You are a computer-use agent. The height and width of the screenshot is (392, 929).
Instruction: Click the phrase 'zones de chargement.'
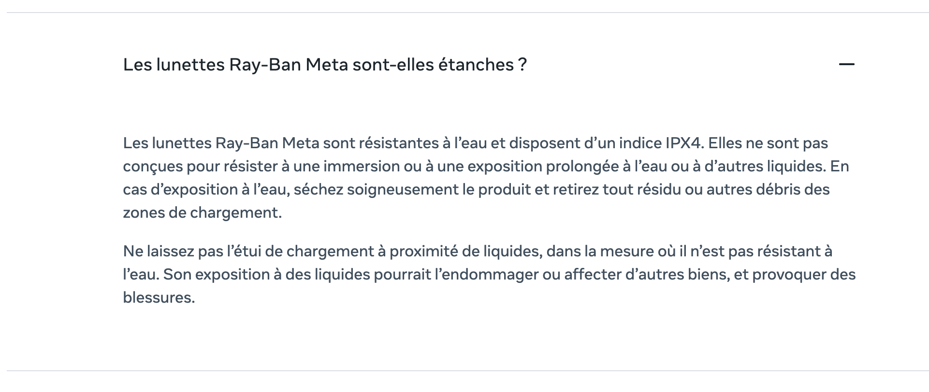coord(202,212)
